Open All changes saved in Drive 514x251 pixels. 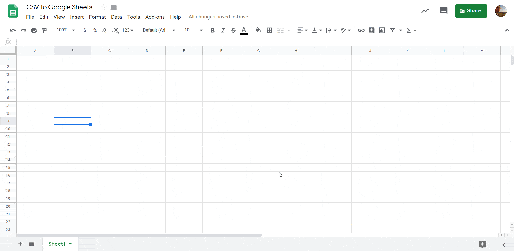[x=218, y=17]
